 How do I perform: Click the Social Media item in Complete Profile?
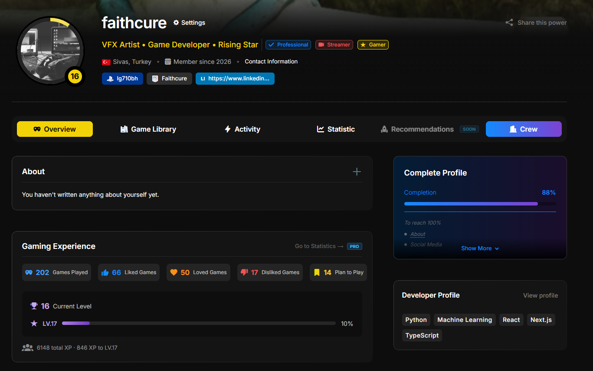426,245
